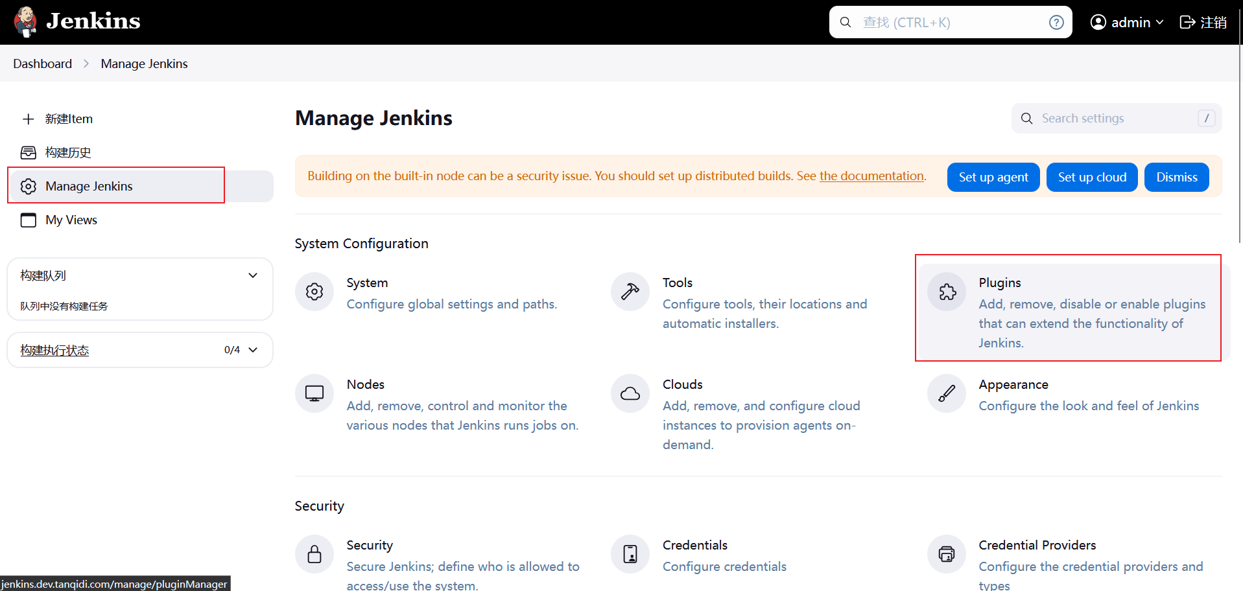Click the Credentials badge icon
This screenshot has width=1243, height=591.
point(630,554)
